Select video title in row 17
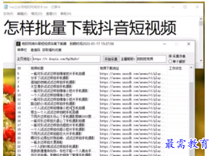The image size is (212, 156). tap(58, 125)
